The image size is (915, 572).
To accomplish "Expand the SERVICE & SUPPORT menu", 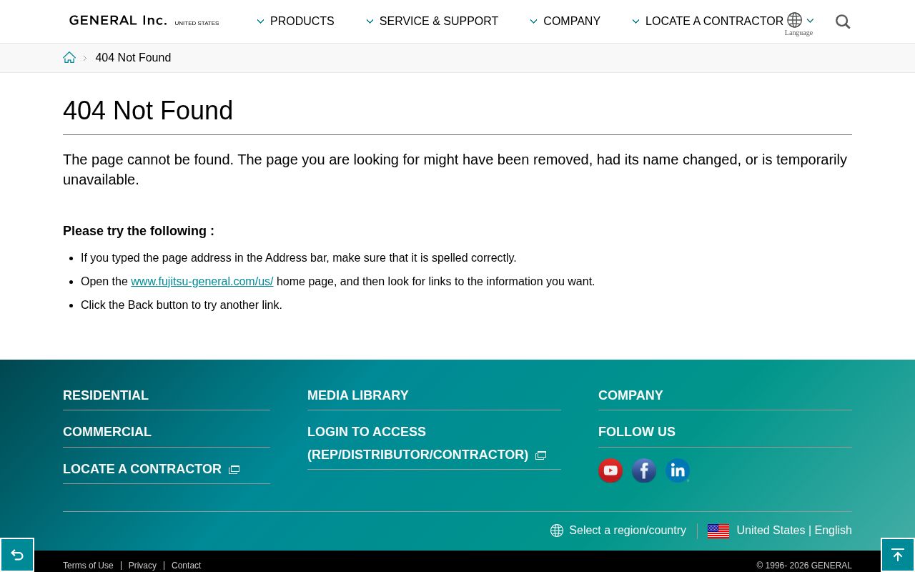I will click(x=432, y=21).
